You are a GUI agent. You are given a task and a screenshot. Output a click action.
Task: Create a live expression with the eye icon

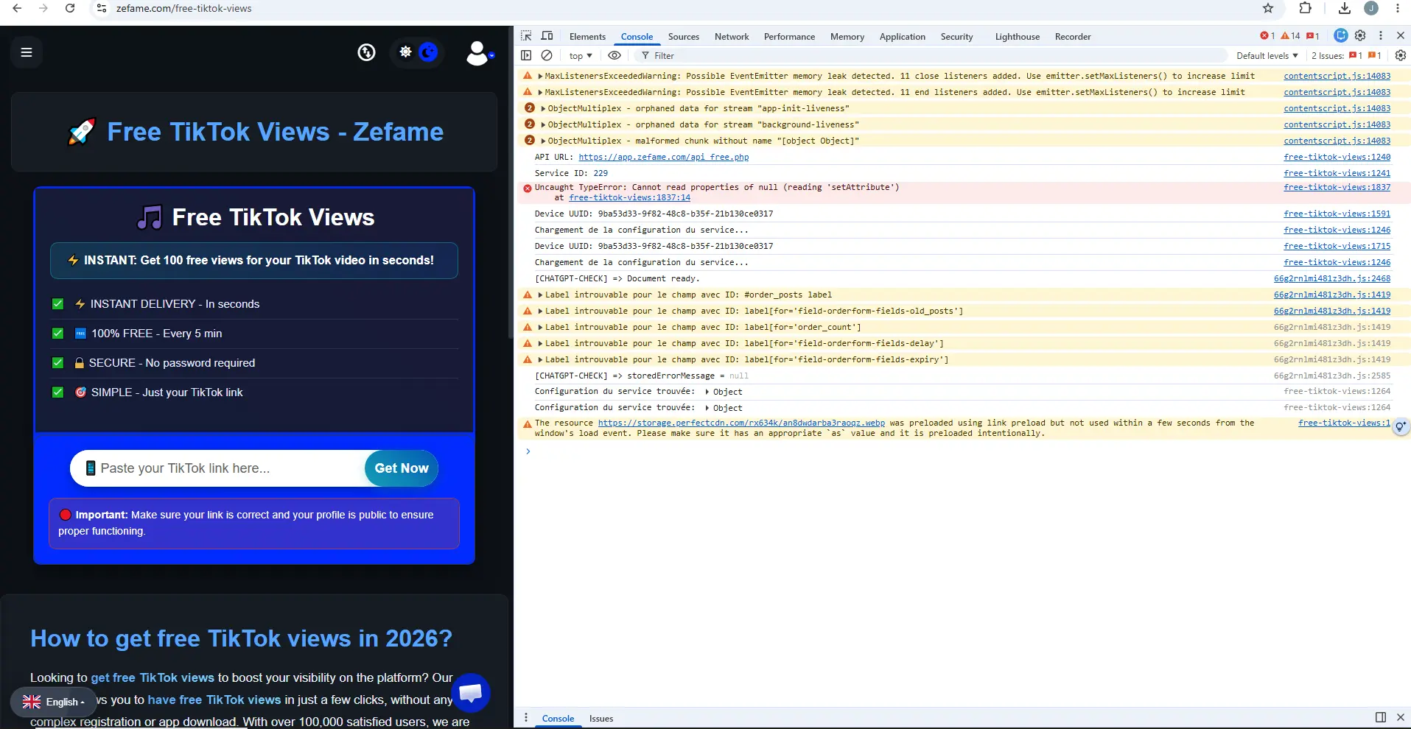pyautogui.click(x=615, y=55)
